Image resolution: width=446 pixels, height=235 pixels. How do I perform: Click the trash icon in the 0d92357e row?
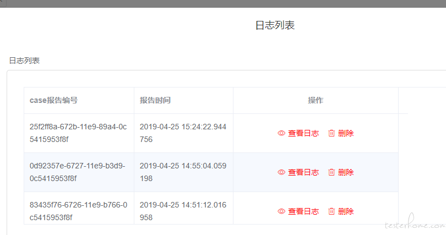pos(331,172)
